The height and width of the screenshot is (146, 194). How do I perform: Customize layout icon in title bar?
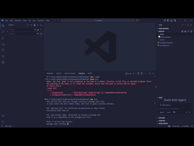165,20
